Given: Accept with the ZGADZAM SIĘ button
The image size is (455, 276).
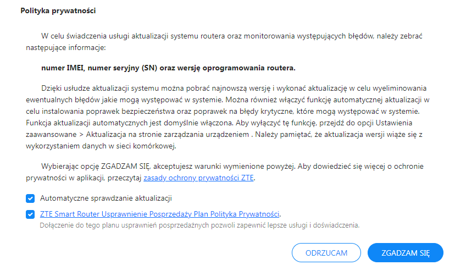Looking at the screenshot, I should (406, 253).
